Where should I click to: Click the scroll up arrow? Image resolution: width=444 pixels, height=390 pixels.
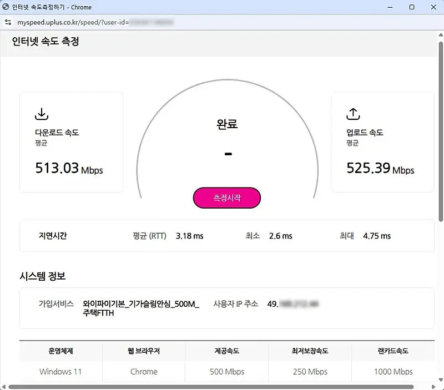point(440,34)
